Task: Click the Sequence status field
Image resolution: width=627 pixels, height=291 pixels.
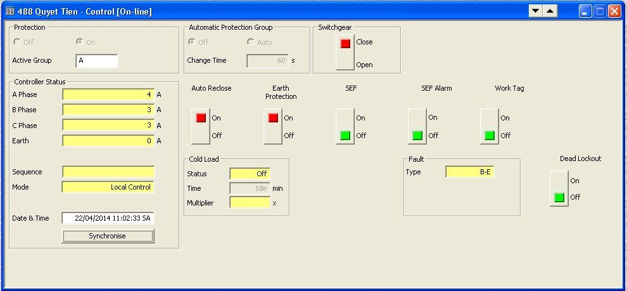Action: pyautogui.click(x=108, y=172)
